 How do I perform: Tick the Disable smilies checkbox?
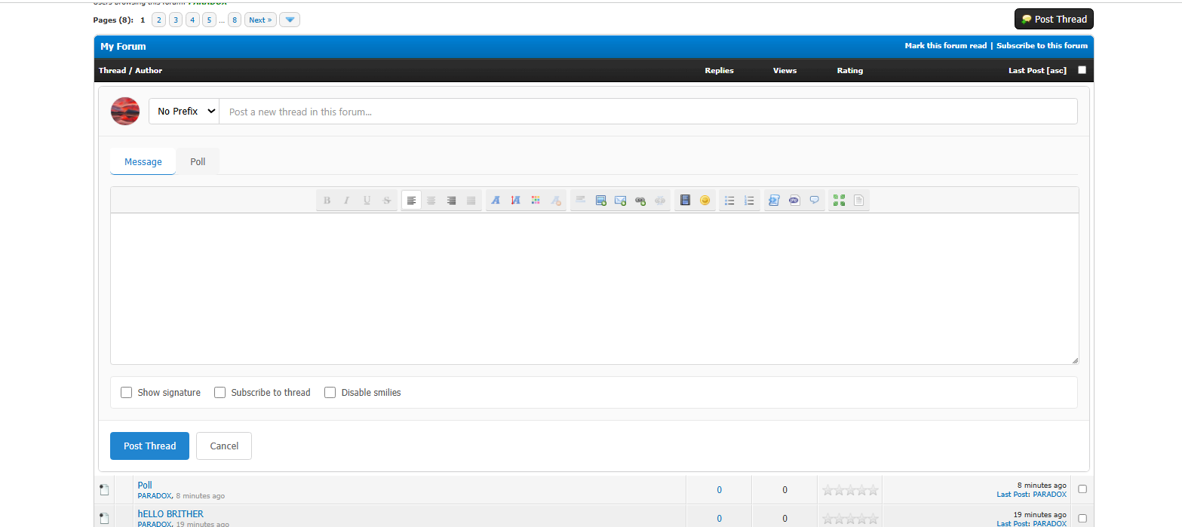(x=330, y=393)
